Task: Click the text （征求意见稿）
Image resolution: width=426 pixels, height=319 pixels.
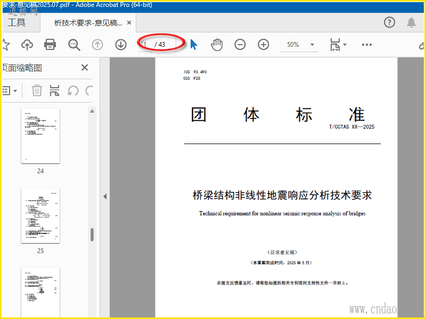Action: (282, 252)
